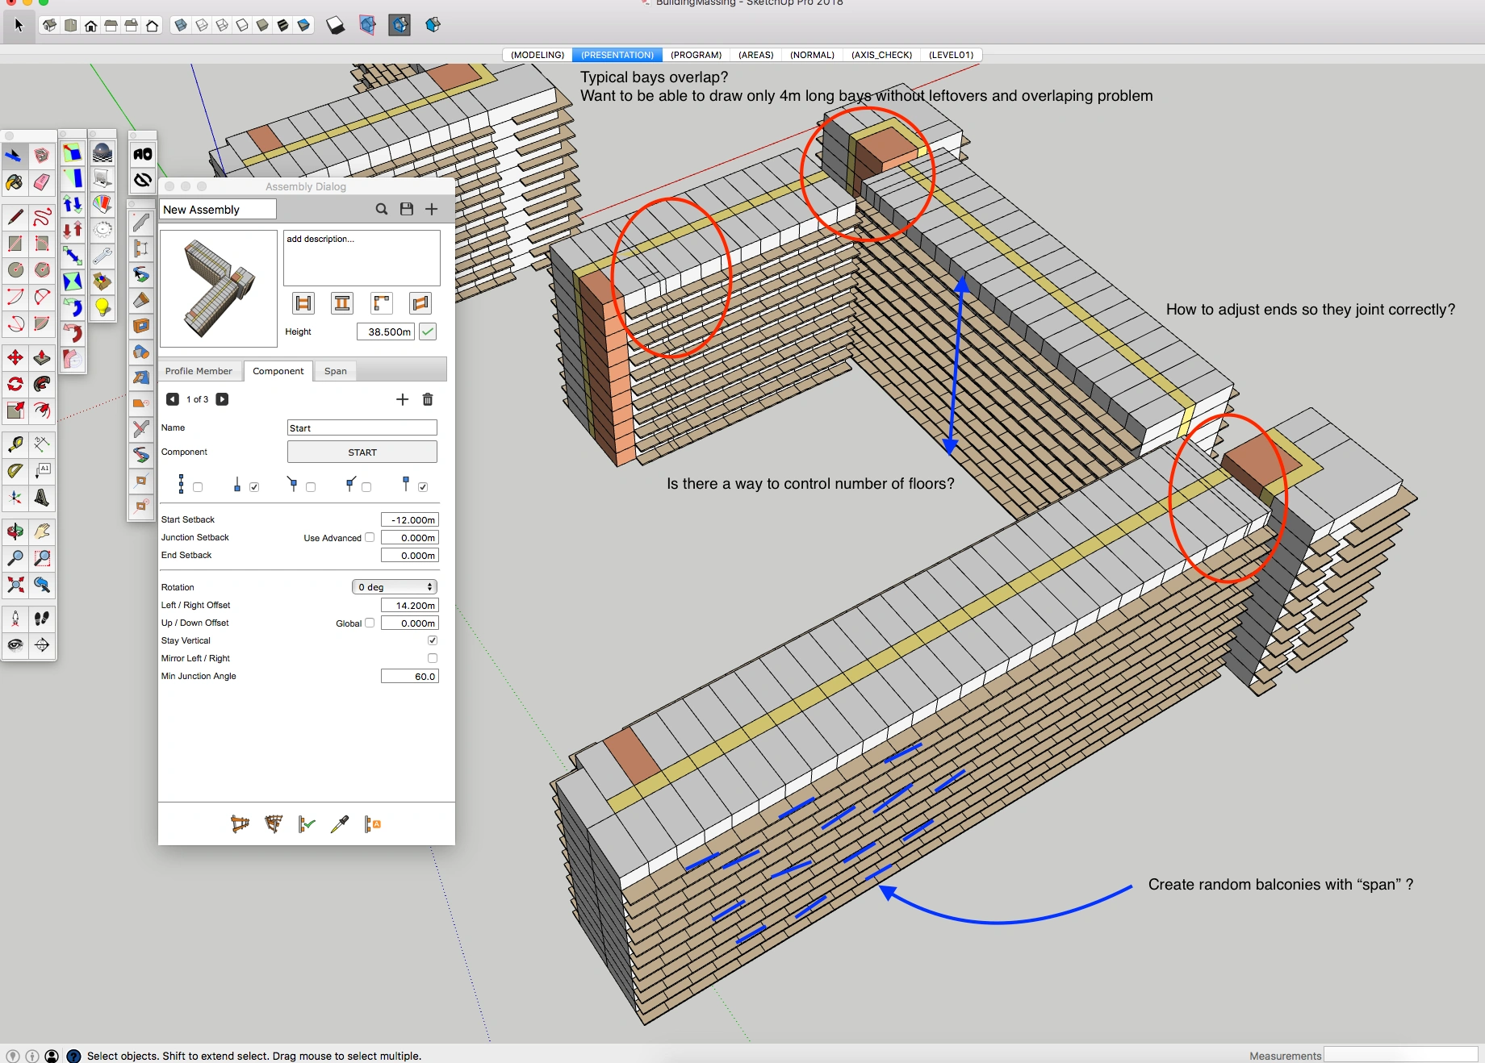Switch to the (AXIS_CHECK) scene tab

[881, 55]
